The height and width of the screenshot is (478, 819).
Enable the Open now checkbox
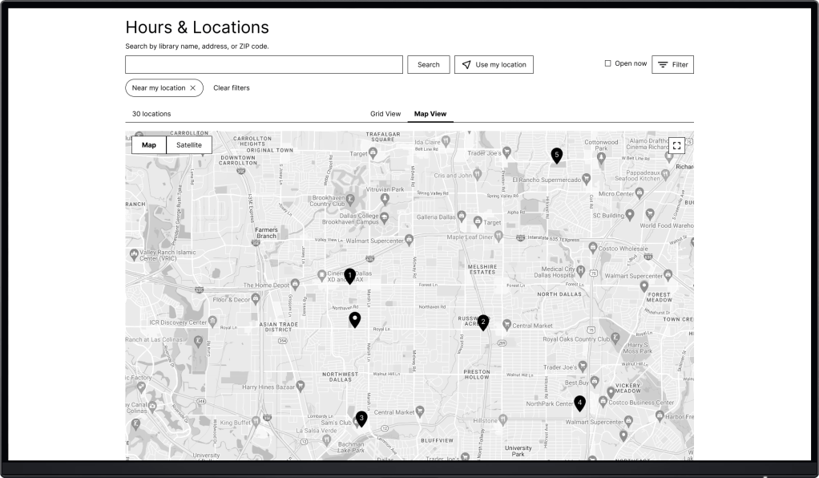(x=607, y=64)
